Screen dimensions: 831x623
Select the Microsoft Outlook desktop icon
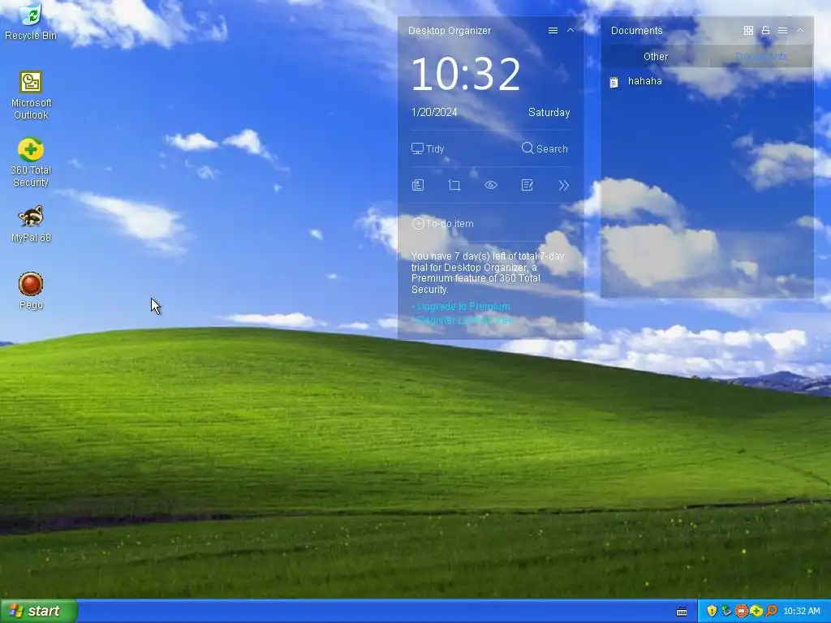tap(31, 96)
